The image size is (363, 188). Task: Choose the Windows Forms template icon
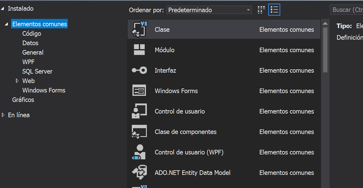139,91
